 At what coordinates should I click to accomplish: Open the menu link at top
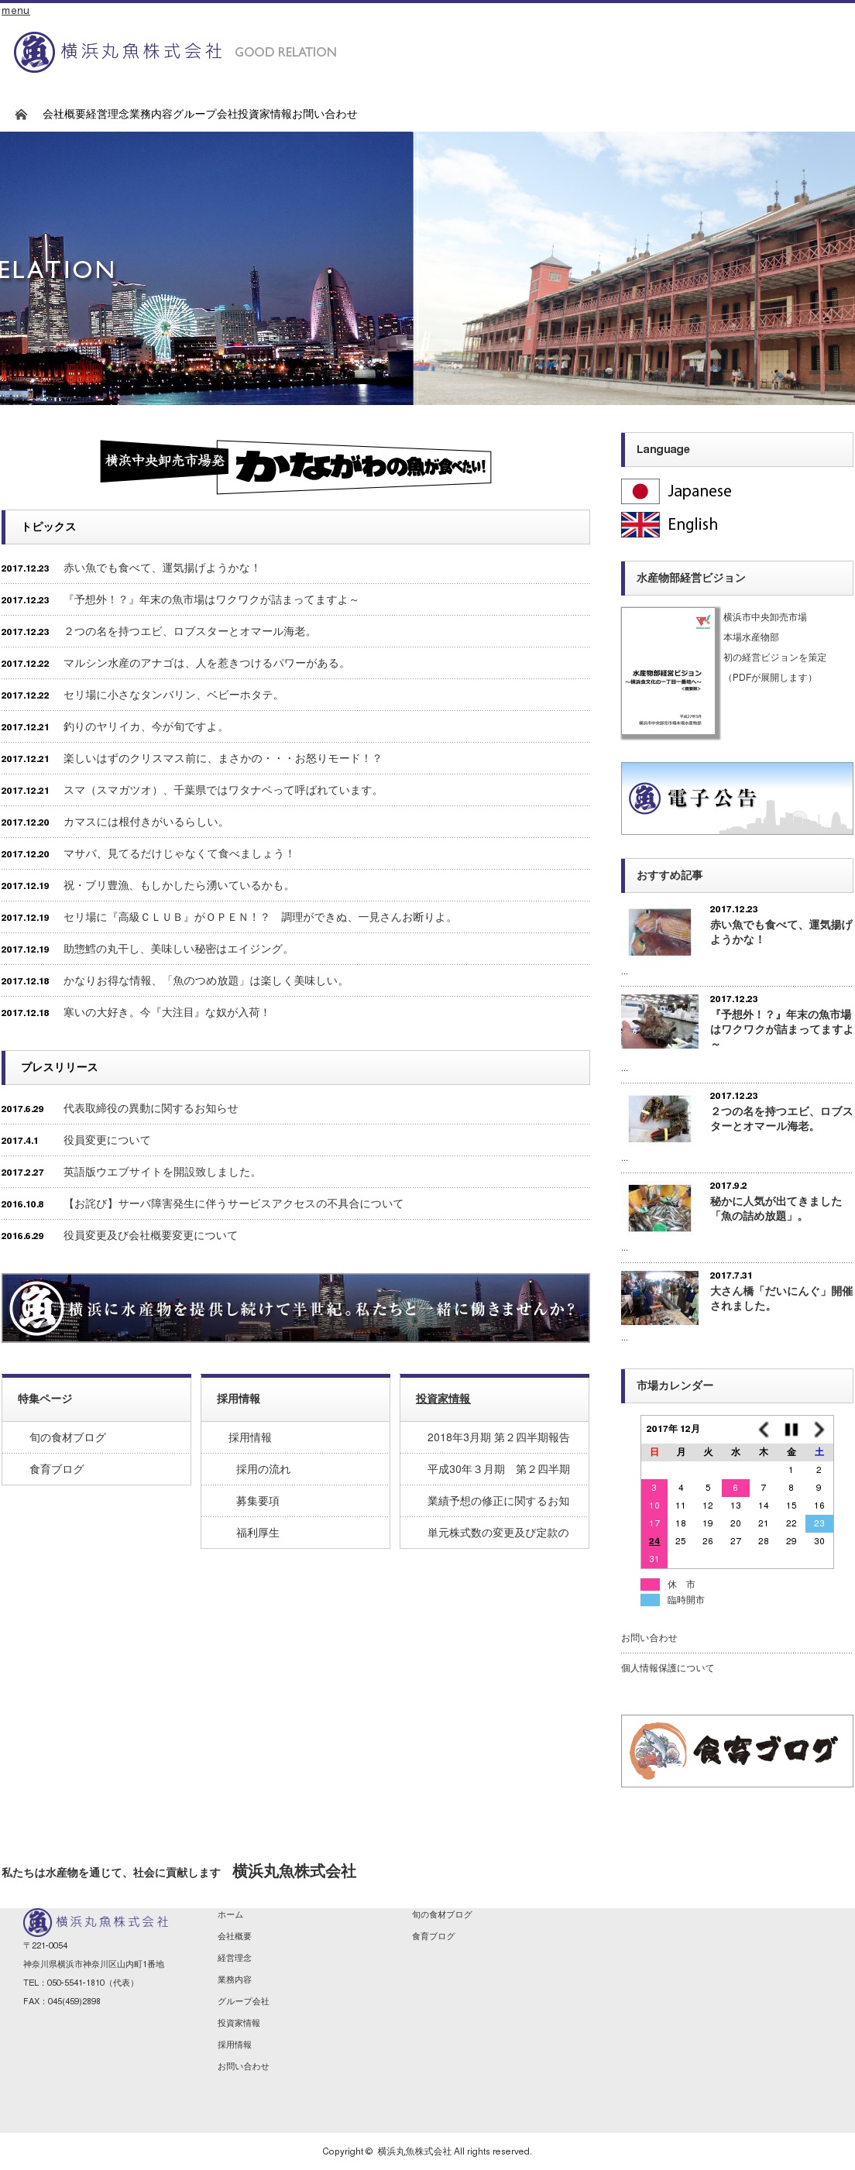[x=15, y=10]
